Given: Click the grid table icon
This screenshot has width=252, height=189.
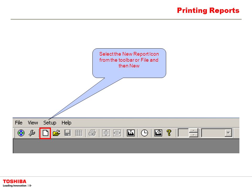Looking at the screenshot, I should point(78,133).
